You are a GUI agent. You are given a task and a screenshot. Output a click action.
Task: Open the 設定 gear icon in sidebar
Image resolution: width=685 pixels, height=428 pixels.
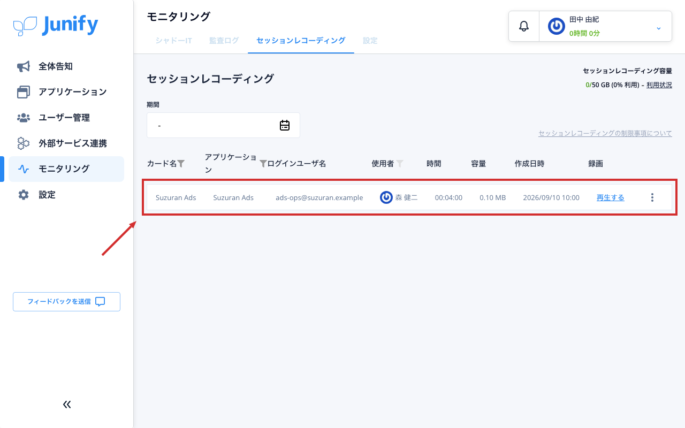pos(24,195)
